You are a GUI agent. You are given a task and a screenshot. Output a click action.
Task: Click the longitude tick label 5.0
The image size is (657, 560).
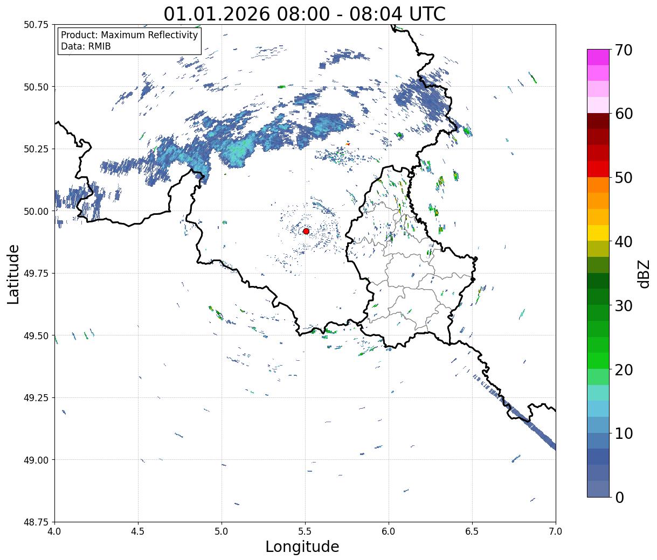coord(222,531)
